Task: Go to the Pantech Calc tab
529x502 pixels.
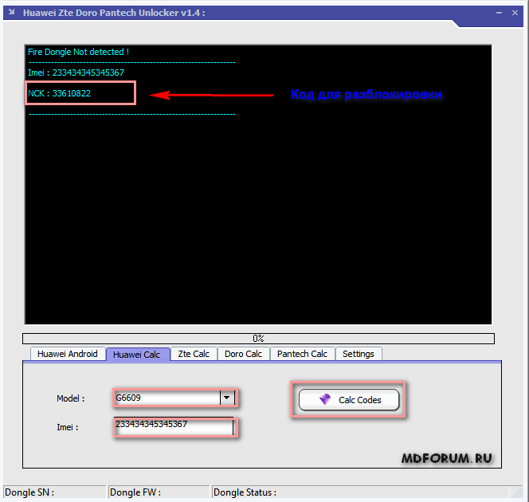Action: (302, 354)
